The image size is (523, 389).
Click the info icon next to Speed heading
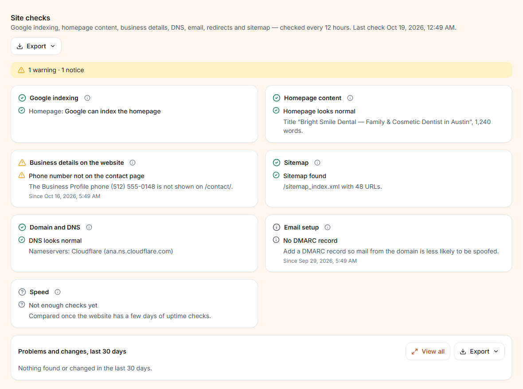58,292
